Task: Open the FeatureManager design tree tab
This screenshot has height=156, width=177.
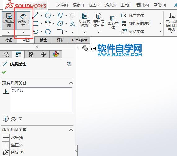Action: [x=6, y=54]
